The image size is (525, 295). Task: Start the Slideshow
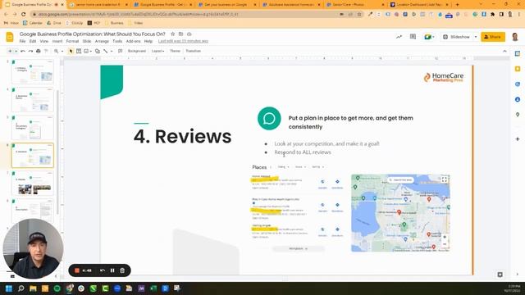pos(456,37)
